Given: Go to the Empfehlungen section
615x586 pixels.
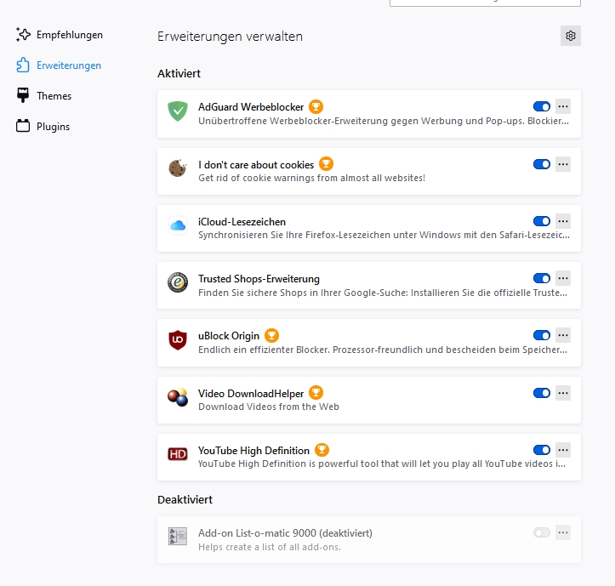Looking at the screenshot, I should (69, 35).
